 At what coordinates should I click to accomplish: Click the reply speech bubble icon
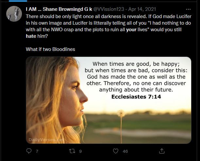point(28,151)
